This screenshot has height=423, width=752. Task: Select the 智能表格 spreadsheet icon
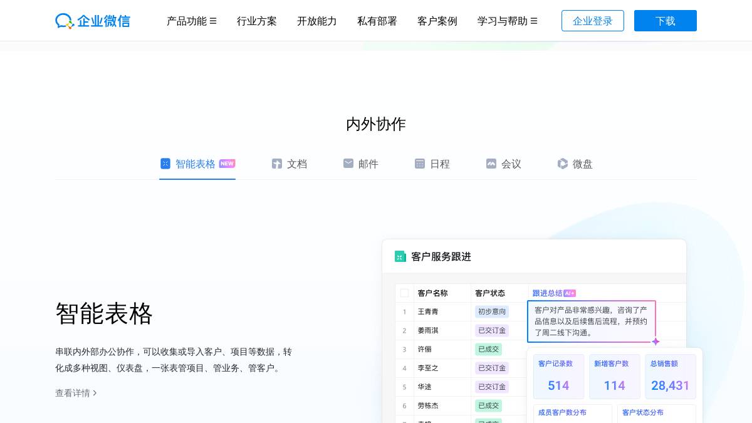point(165,164)
